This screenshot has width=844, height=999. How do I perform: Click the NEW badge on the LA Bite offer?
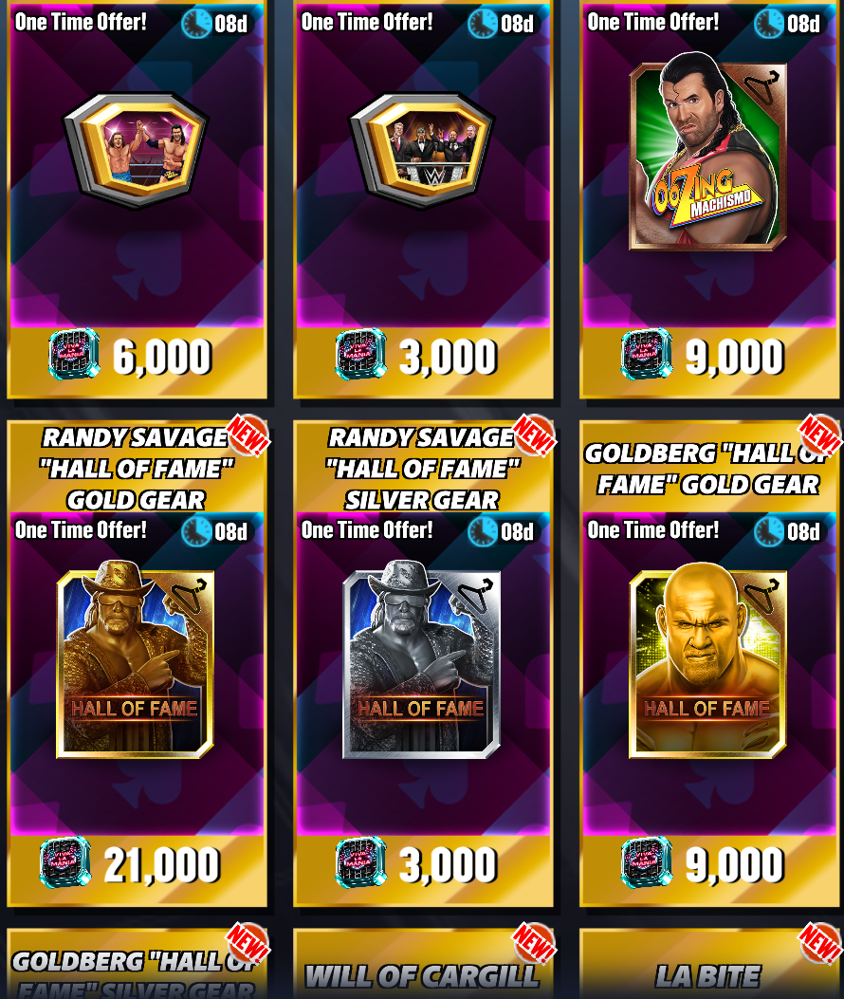tap(820, 943)
